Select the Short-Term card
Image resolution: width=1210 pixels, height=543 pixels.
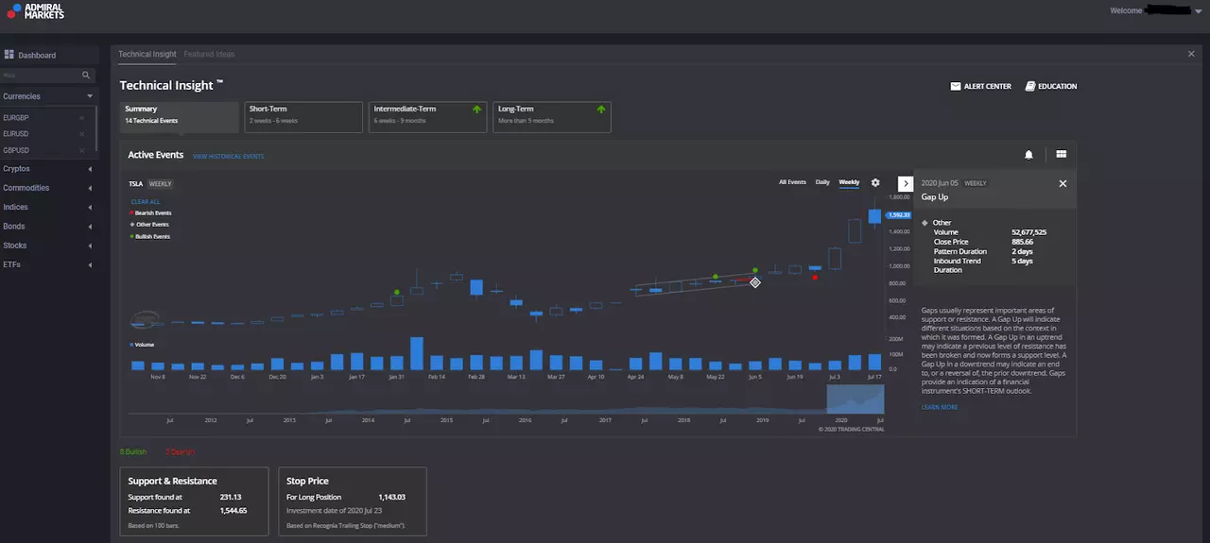(303, 117)
